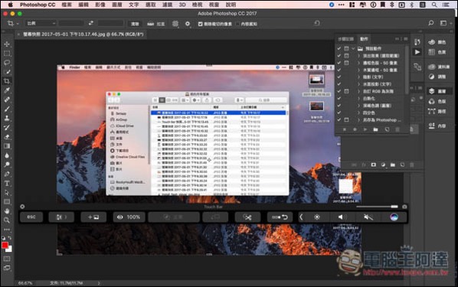The height and width of the screenshot is (287, 458).
Task: Select the Zoom tool
Action: point(7,220)
